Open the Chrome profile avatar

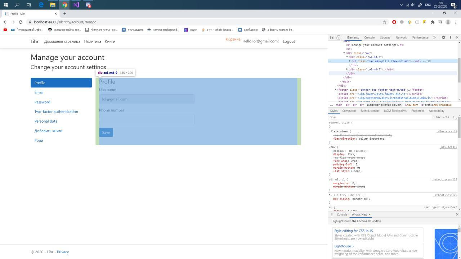pyautogui.click(x=448, y=22)
